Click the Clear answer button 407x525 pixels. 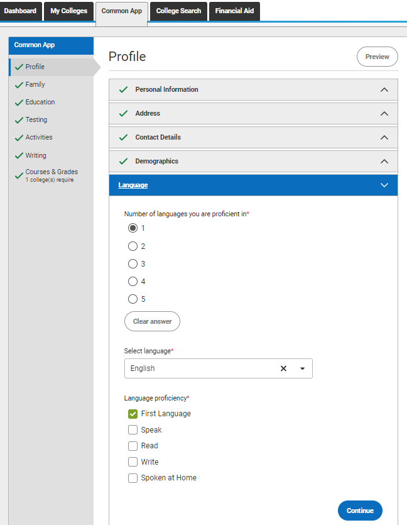coord(152,321)
